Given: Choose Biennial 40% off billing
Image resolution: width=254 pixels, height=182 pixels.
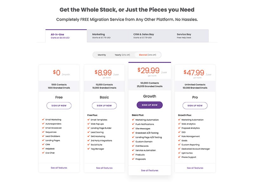Looking at the screenshot, I should click(148, 55).
